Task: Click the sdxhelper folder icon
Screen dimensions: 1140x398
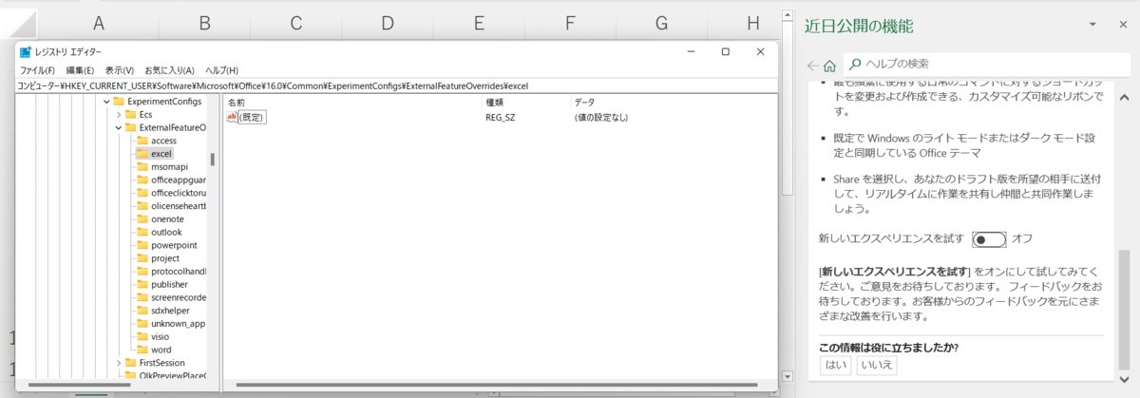Action: pyautogui.click(x=142, y=311)
